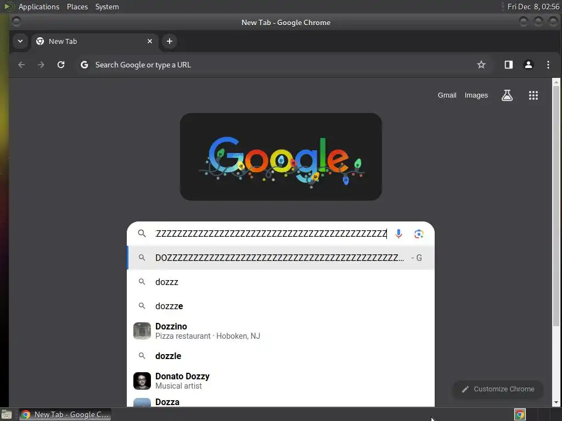Open the Images link
Image resolution: width=562 pixels, height=421 pixels.
(476, 95)
